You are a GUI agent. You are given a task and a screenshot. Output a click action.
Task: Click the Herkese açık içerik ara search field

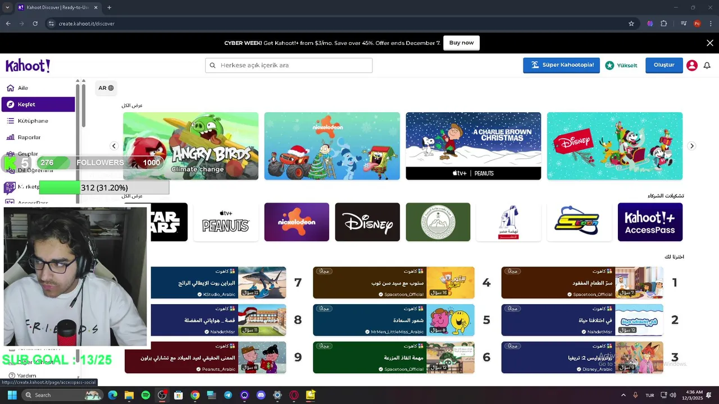pyautogui.click(x=289, y=65)
